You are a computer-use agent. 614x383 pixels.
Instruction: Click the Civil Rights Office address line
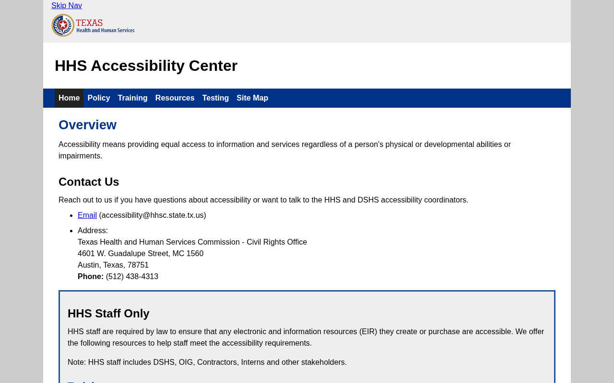click(192, 242)
